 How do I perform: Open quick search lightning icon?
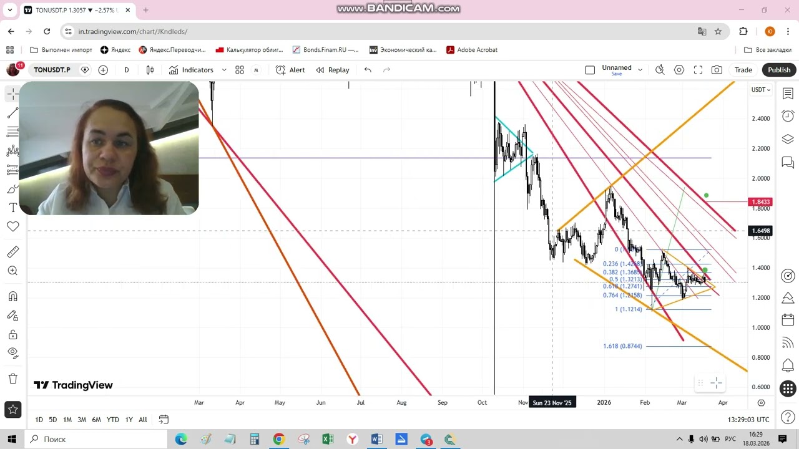point(660,70)
